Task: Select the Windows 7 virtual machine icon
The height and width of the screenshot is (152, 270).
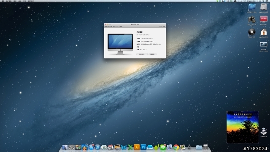Action: click(264, 19)
